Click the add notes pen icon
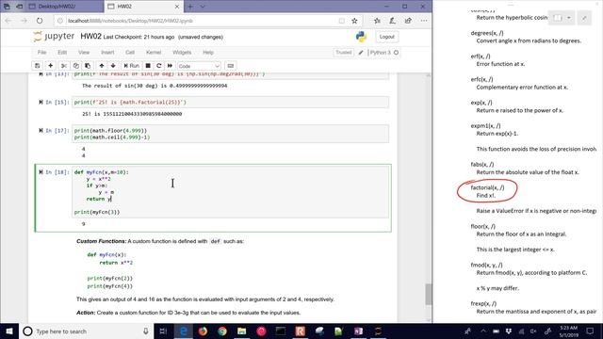The height and width of the screenshot is (339, 603). pos(392,21)
